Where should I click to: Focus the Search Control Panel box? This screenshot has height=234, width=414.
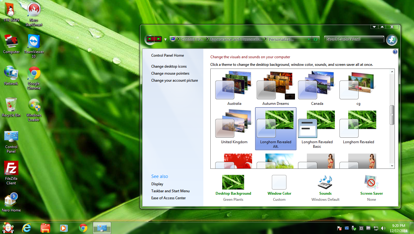point(354,39)
